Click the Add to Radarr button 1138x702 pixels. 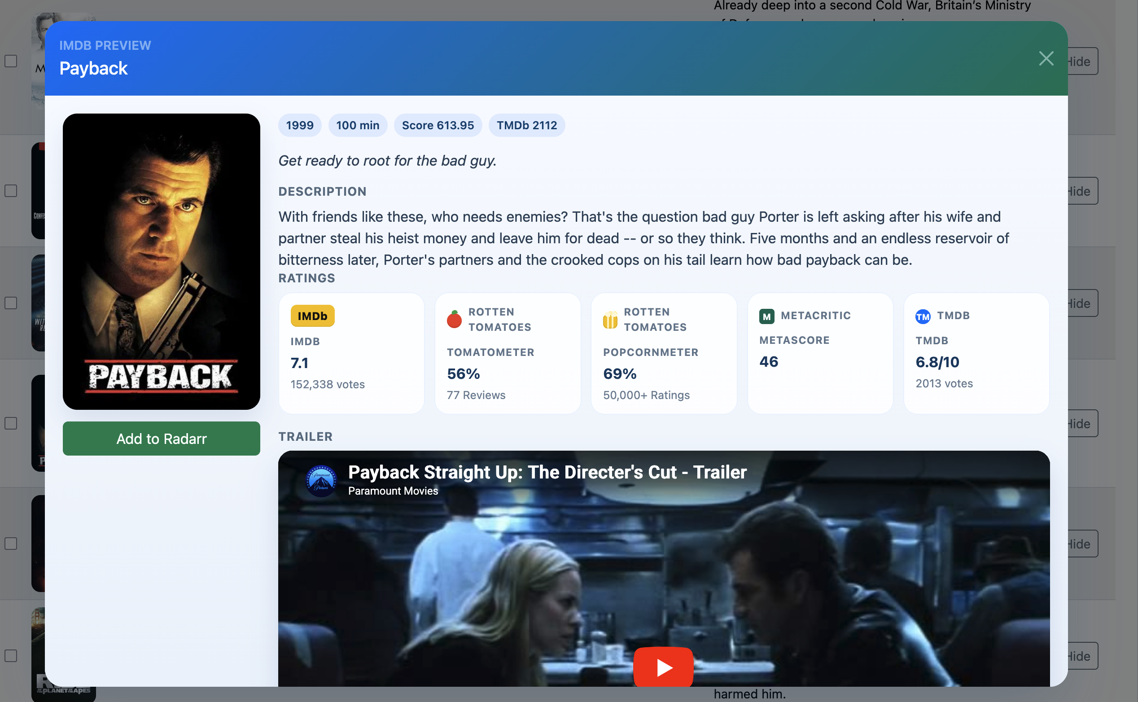click(162, 438)
